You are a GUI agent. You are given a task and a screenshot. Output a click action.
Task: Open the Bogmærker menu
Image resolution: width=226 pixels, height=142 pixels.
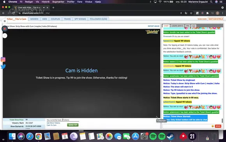click(58, 2)
